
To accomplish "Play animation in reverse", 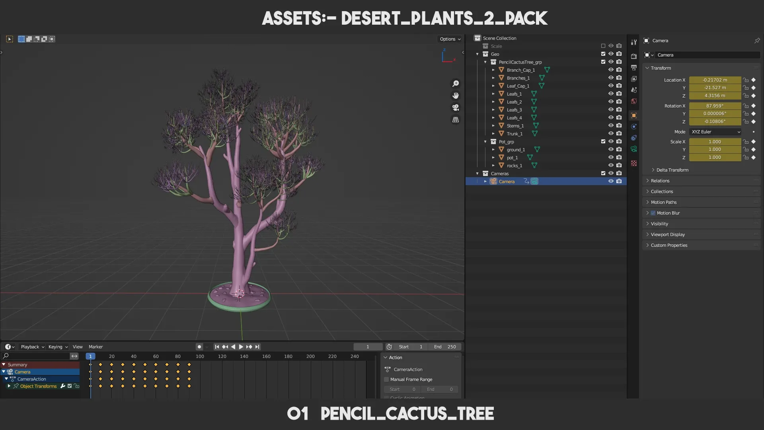I will pos(233,347).
